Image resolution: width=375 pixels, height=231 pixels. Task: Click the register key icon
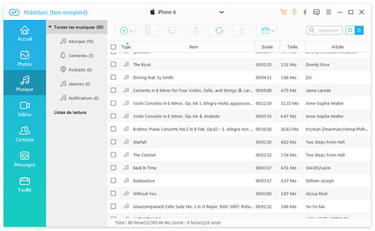click(x=294, y=12)
